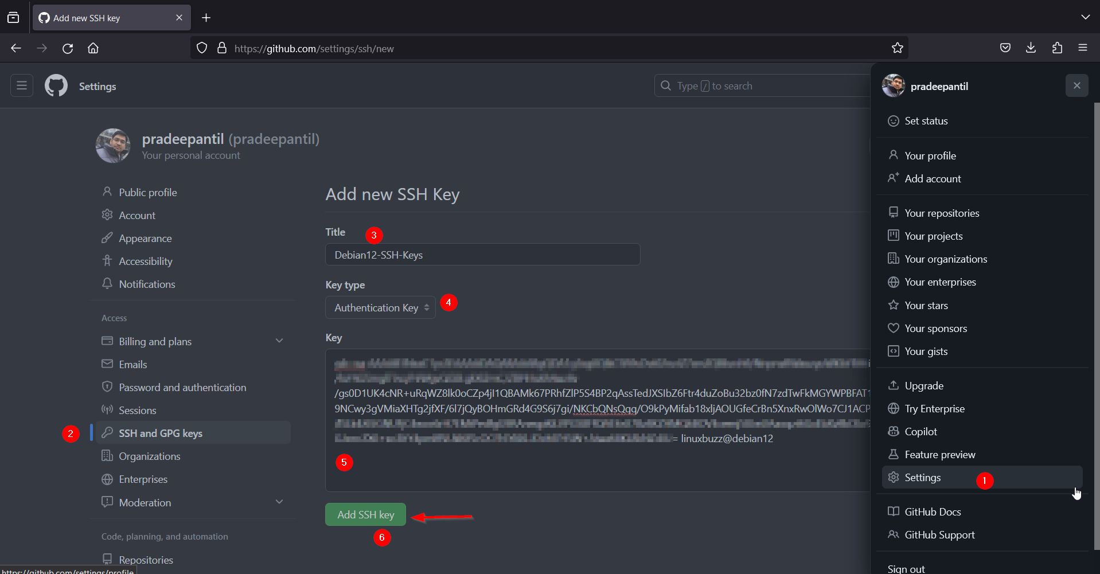
Task: Click the user panel vertical scrollbar
Action: point(1097,325)
